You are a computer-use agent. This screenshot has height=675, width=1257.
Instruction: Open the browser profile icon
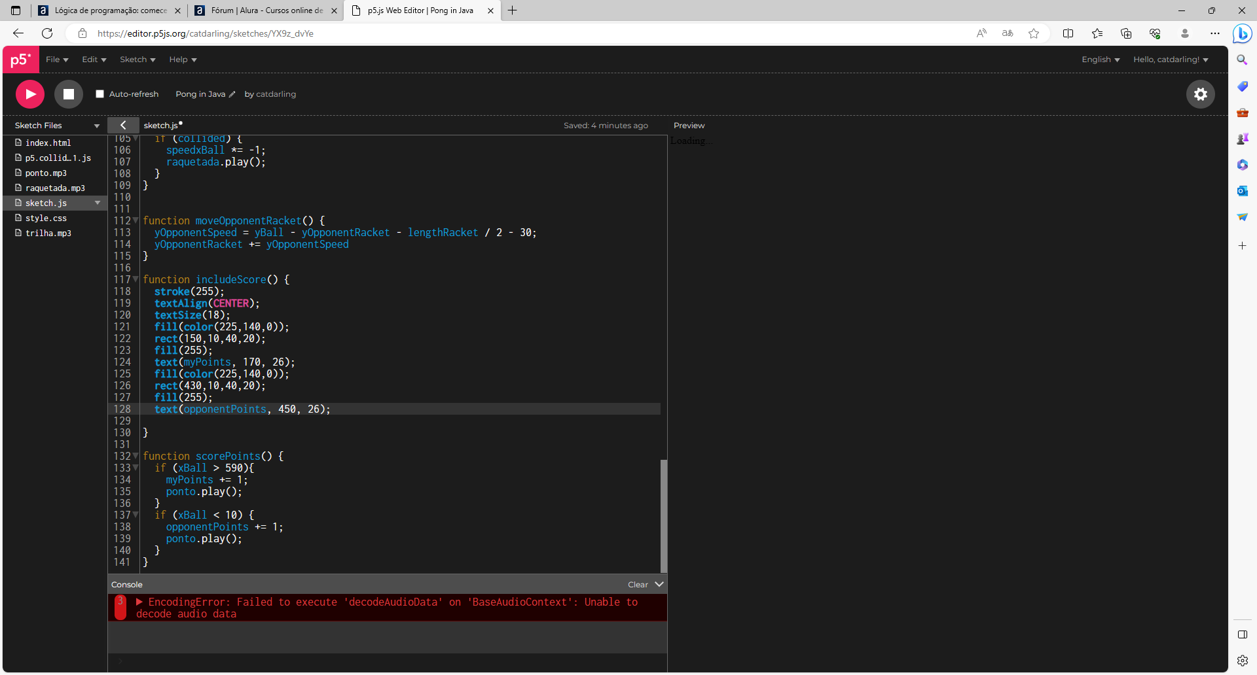(x=1185, y=33)
